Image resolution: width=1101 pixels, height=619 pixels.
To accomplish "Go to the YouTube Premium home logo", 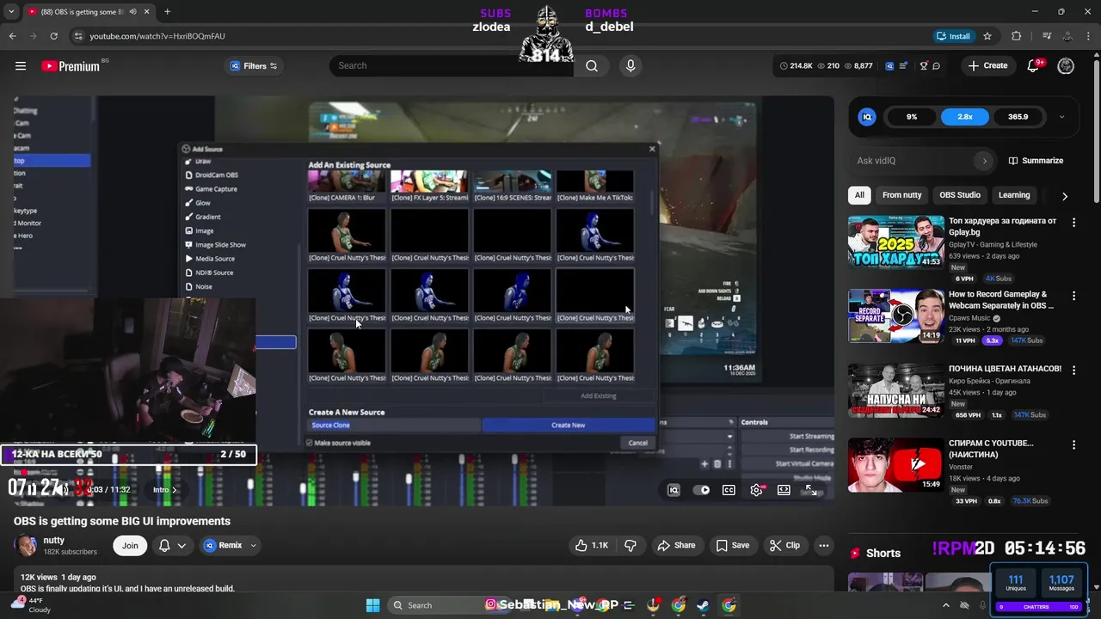I will (x=71, y=66).
